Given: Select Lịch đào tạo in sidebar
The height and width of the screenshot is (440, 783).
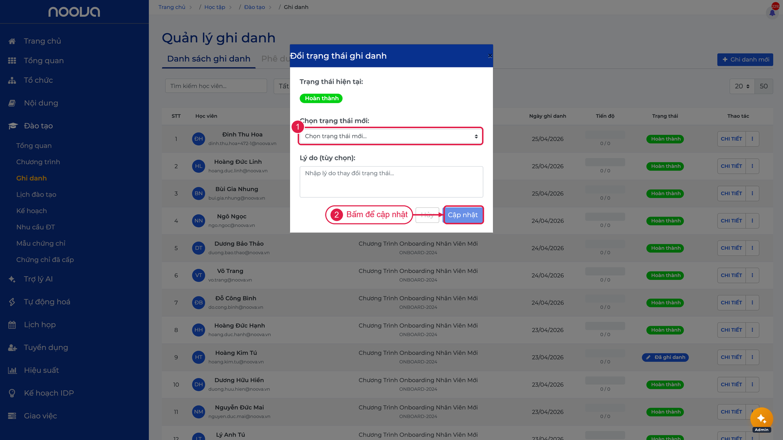Looking at the screenshot, I should tap(36, 195).
